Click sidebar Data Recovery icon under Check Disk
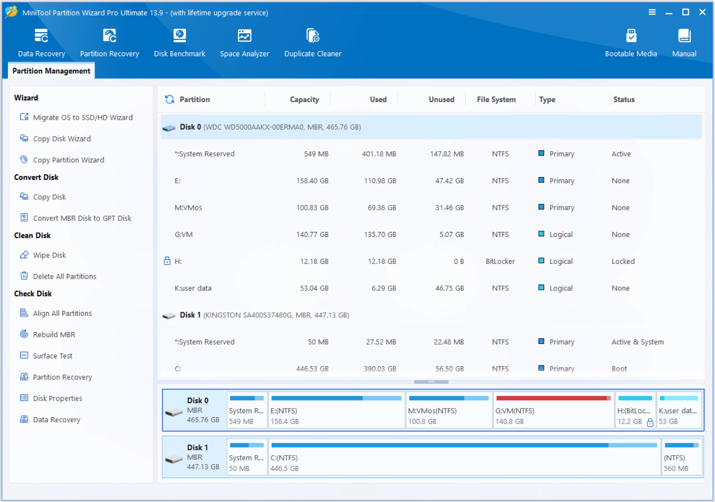Screen dimensions: 715x502 pyautogui.click(x=24, y=419)
